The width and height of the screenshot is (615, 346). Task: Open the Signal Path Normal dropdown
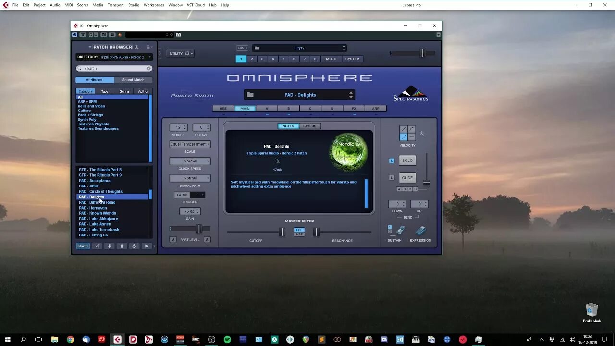[x=190, y=178]
